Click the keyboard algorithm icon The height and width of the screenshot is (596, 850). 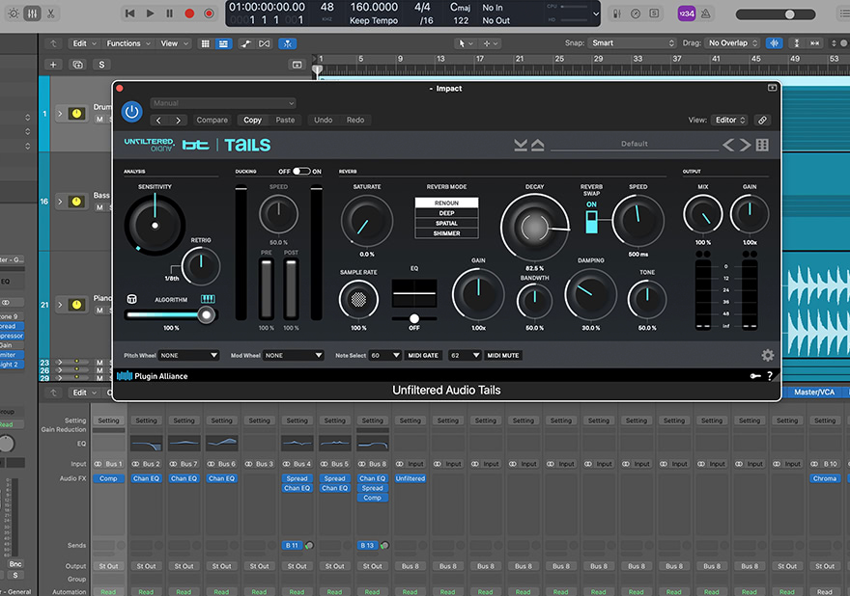point(209,299)
